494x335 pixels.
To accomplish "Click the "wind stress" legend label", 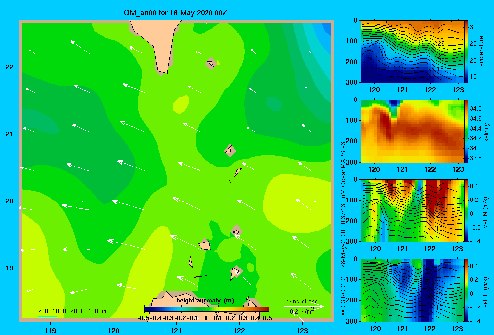I will pyautogui.click(x=302, y=301).
